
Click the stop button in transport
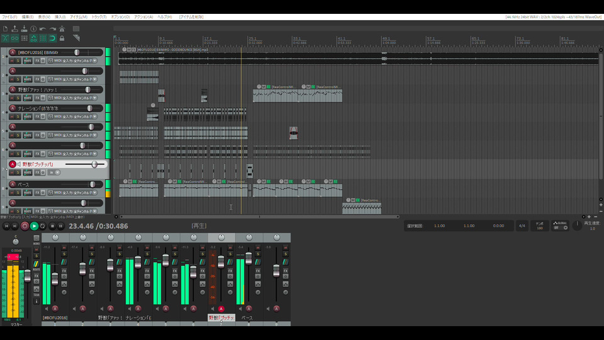[52, 225]
